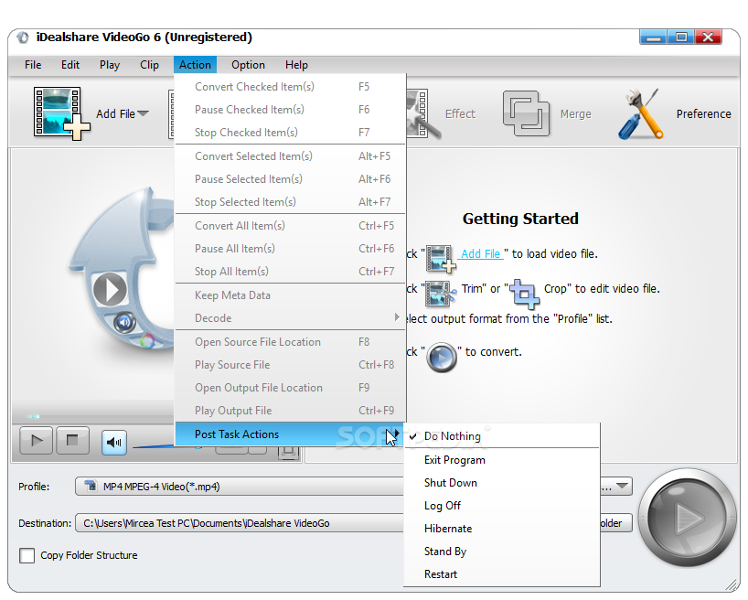748x600 pixels.
Task: Open the File menu
Action: coord(33,65)
